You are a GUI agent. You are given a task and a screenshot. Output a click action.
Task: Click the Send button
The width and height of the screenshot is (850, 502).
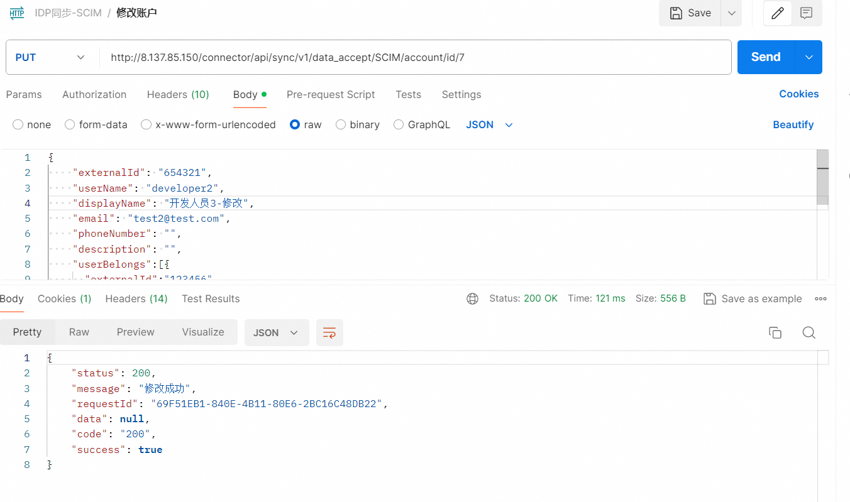766,57
